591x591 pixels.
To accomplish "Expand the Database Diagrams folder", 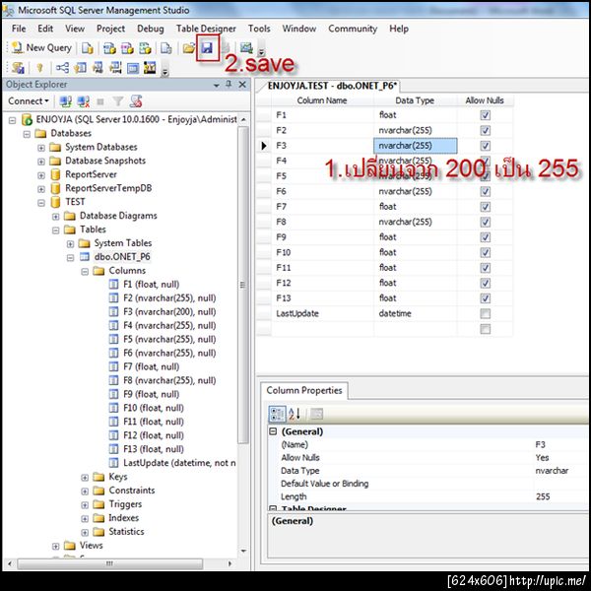I will (56, 217).
